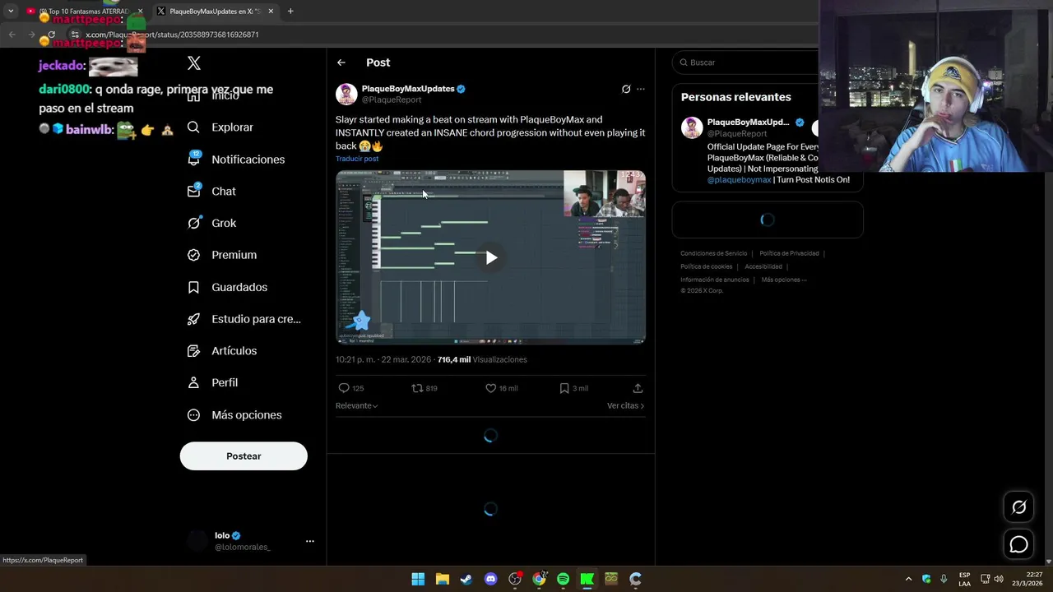Open Accesibilidad footer link
The image size is (1053, 592).
[x=763, y=266]
